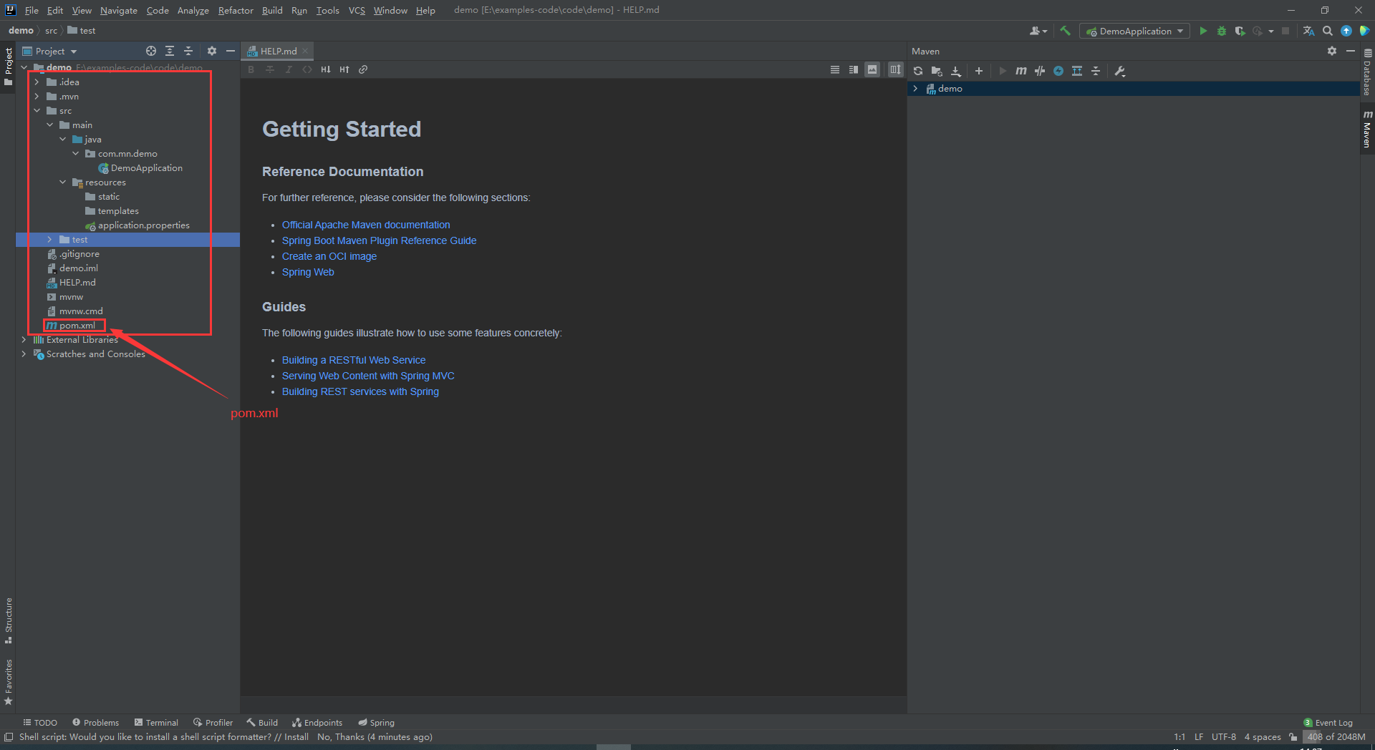Toggle bold markdown formatting
Image resolution: width=1375 pixels, height=750 pixels.
tap(251, 69)
